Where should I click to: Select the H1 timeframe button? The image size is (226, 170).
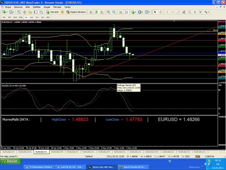click(26, 17)
